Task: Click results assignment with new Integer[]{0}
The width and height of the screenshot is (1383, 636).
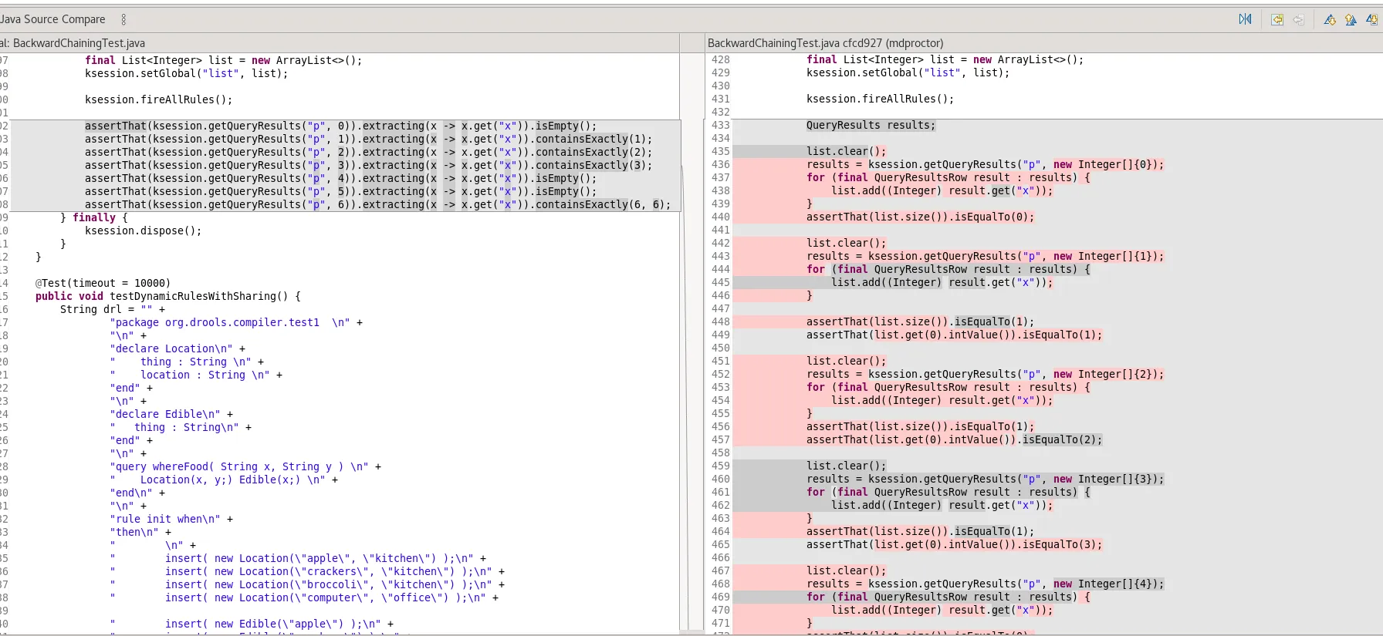Action: point(986,164)
